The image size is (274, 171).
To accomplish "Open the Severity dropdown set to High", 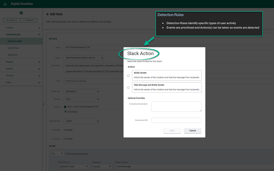I will click(82, 99).
